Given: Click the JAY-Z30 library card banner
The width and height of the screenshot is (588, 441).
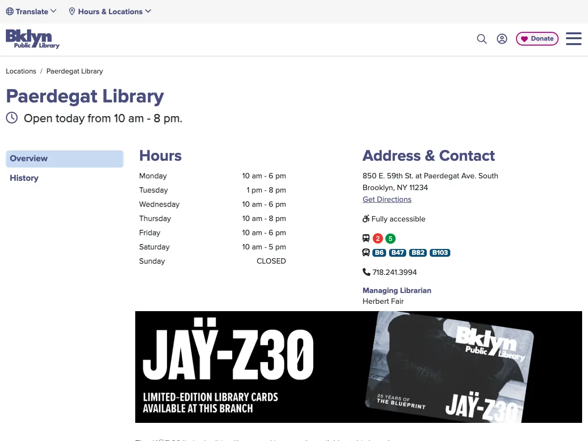Looking at the screenshot, I should click(x=359, y=367).
